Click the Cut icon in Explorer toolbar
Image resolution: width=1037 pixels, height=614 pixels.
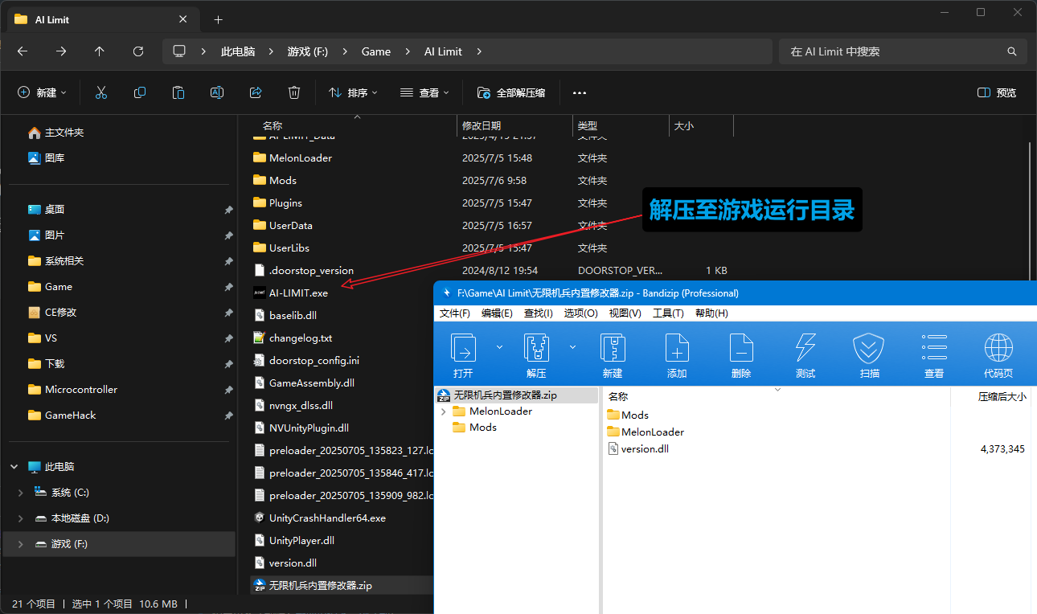(x=101, y=92)
